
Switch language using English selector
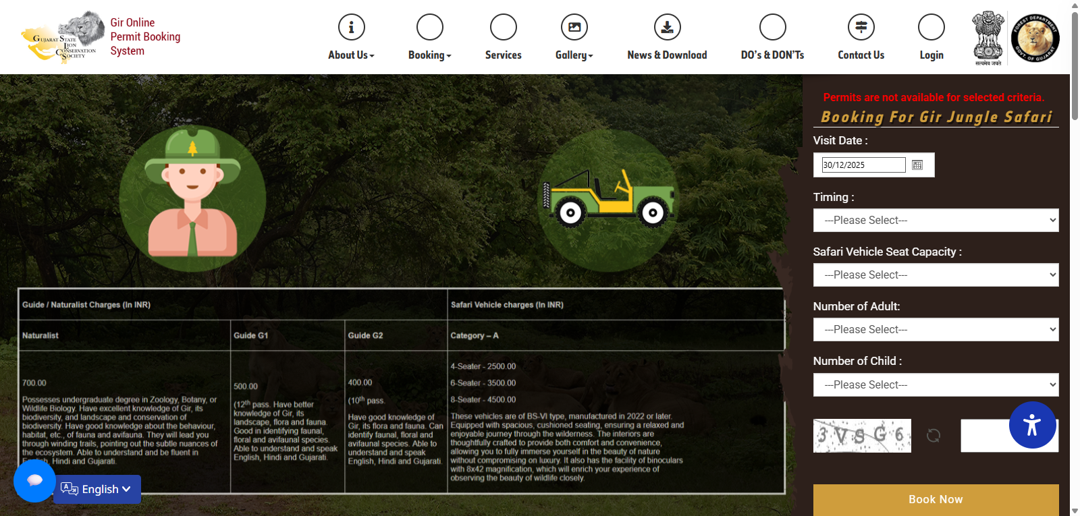97,490
